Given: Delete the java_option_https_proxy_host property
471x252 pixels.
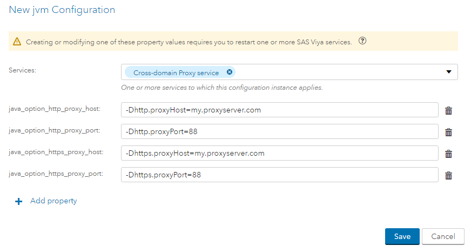Looking at the screenshot, I should 448,154.
